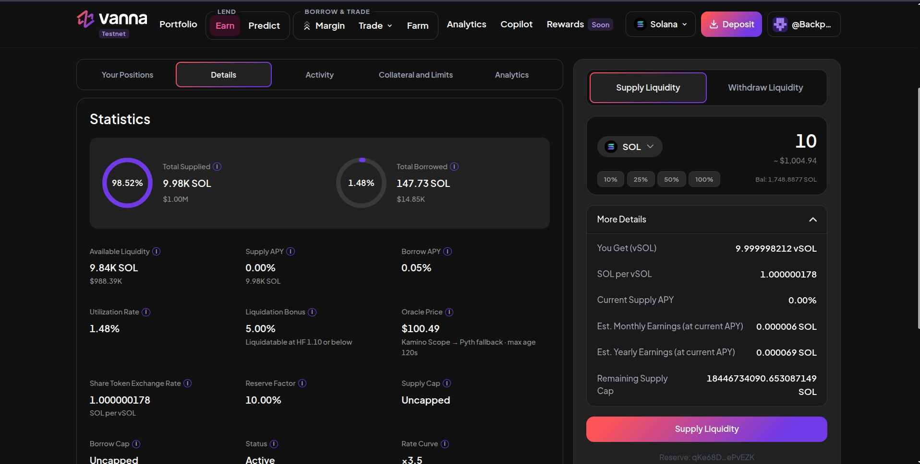The height and width of the screenshot is (464, 920).
Task: Switch to Withdraw Liquidity tab
Action: point(765,88)
